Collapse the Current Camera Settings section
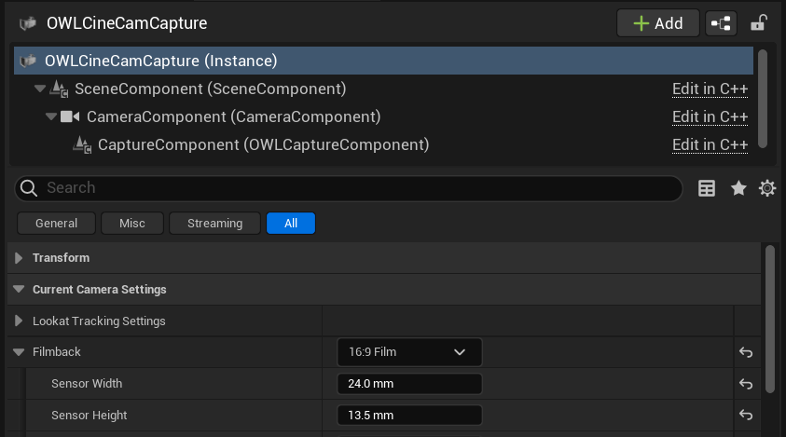 coord(19,289)
